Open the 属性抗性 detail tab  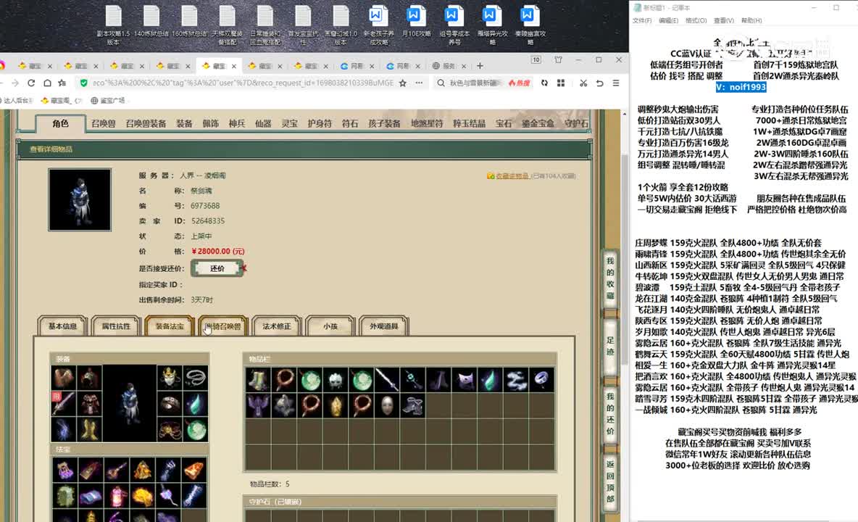click(x=116, y=326)
